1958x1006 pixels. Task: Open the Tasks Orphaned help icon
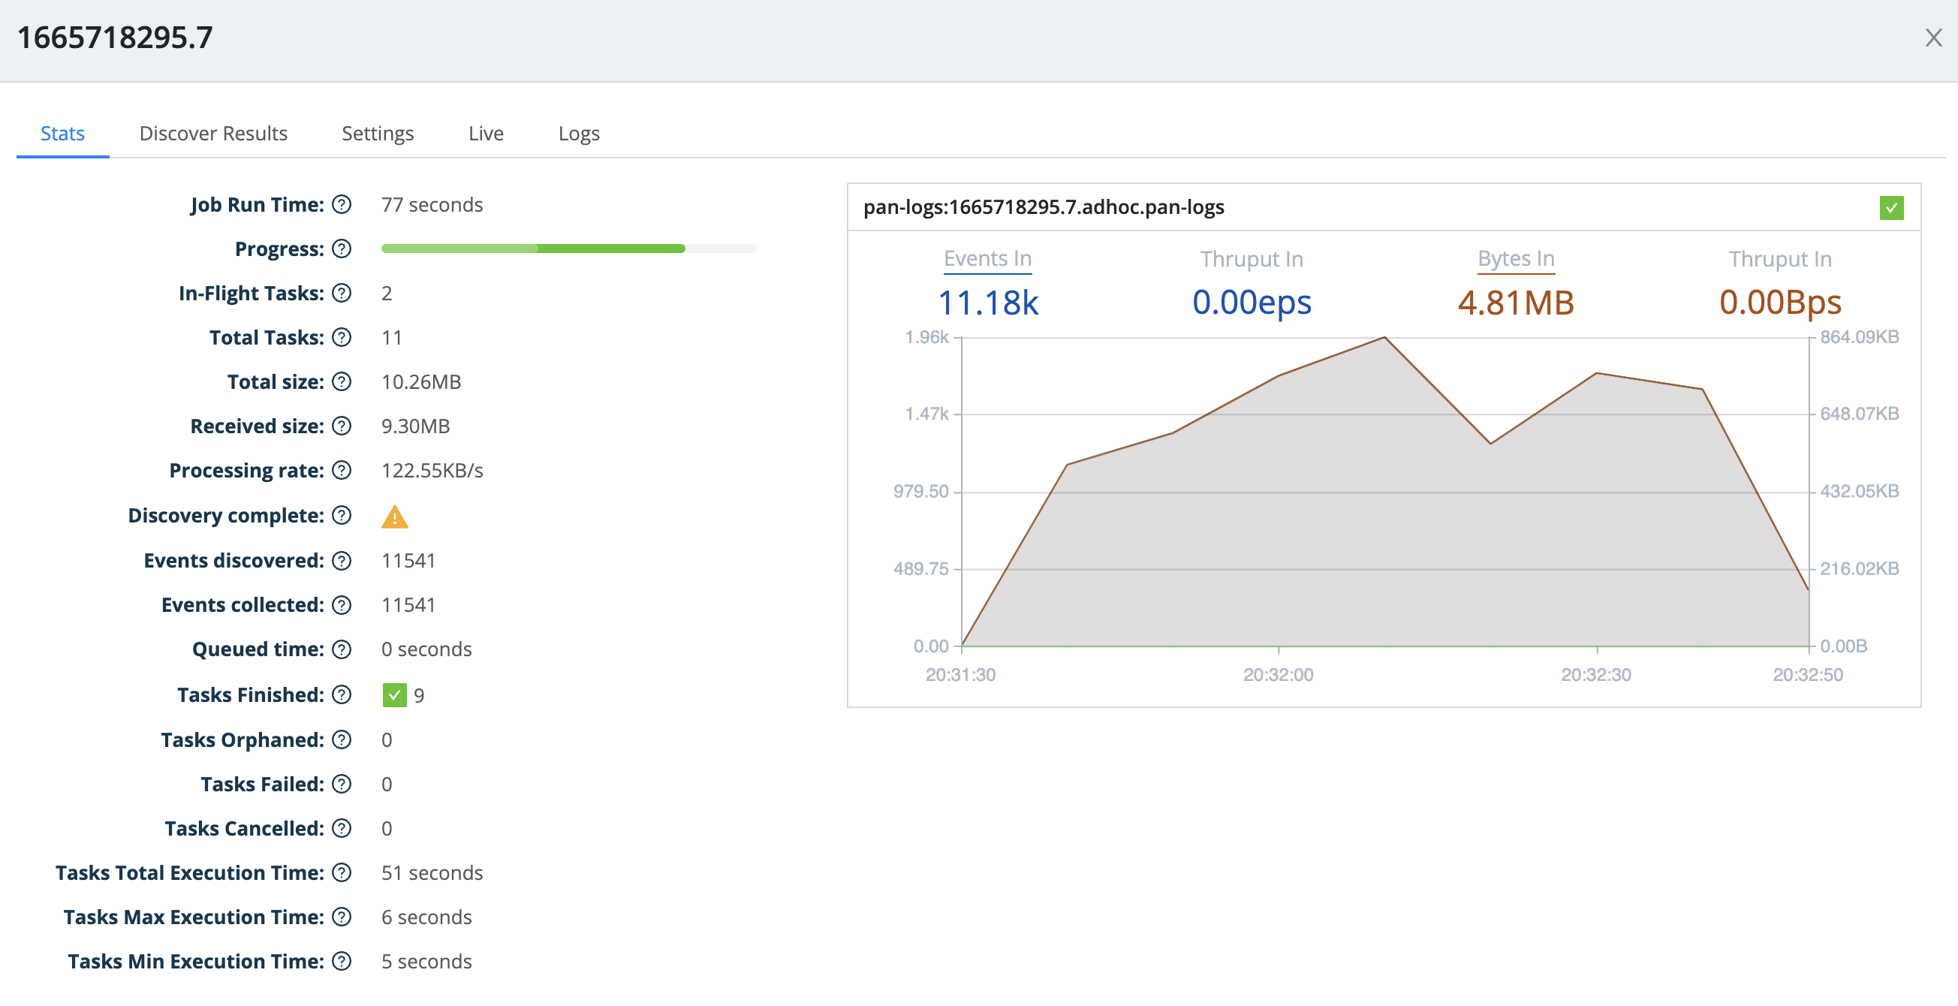[342, 739]
